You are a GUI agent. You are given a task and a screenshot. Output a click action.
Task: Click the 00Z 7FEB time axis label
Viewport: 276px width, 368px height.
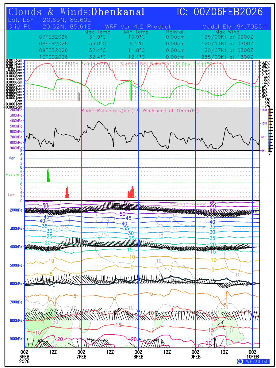tap(81, 354)
